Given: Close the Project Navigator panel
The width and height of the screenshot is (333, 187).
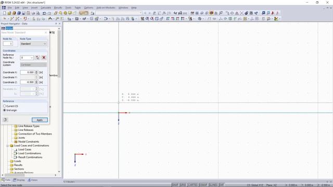Looking at the screenshot, I should [x=60, y=24].
